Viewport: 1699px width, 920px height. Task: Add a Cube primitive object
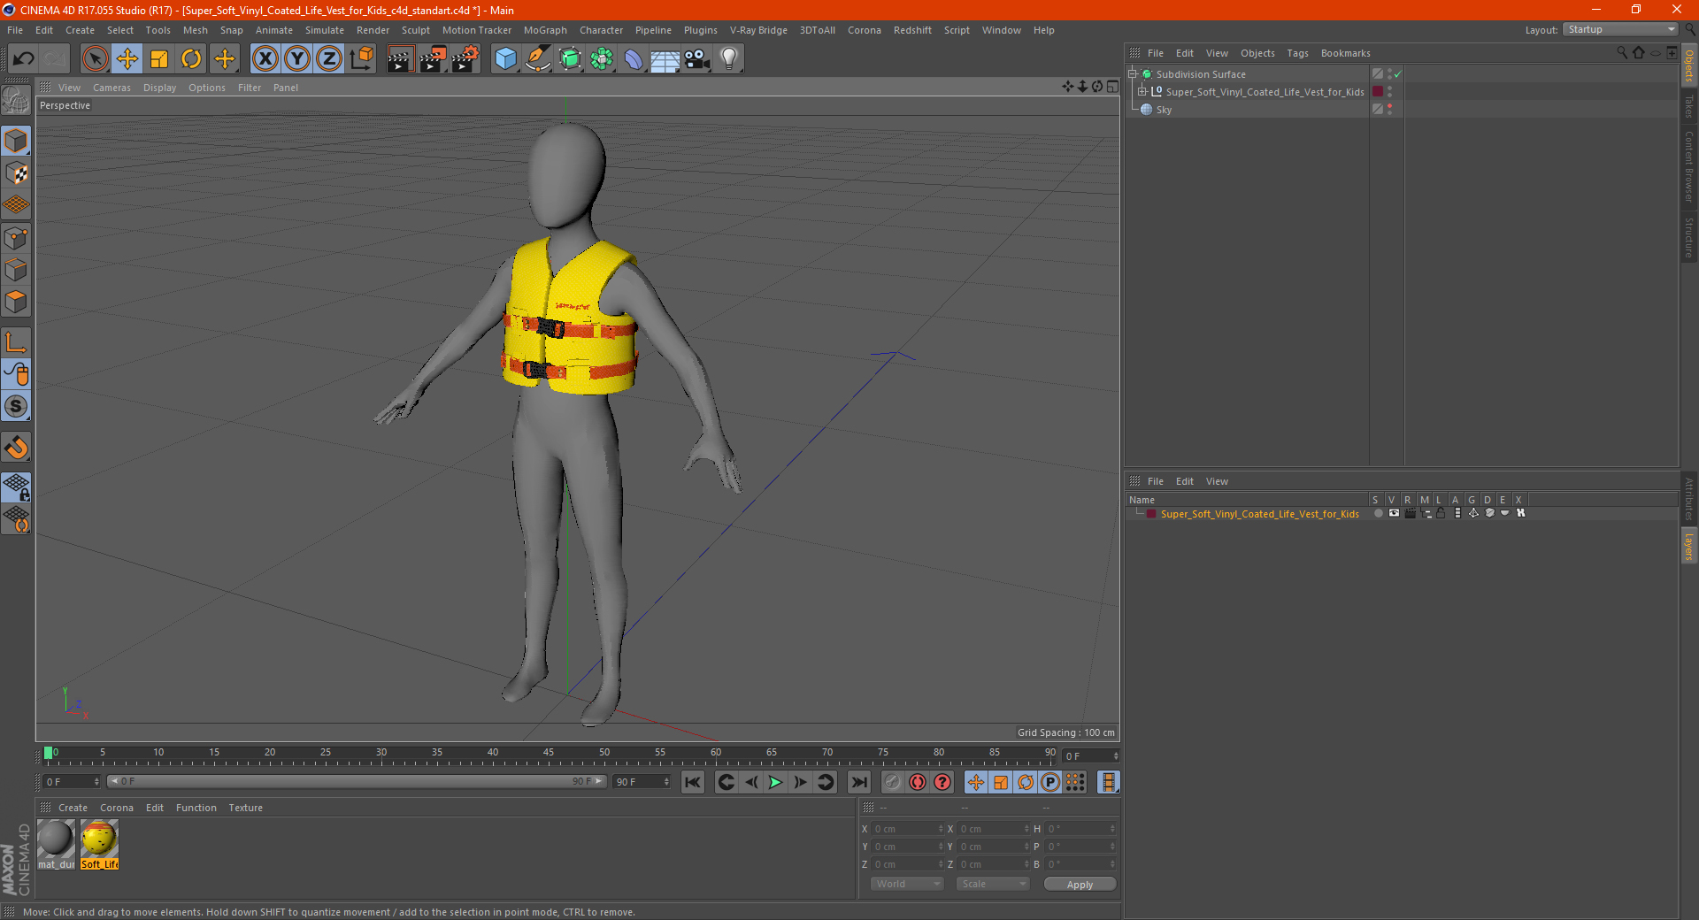pyautogui.click(x=505, y=59)
